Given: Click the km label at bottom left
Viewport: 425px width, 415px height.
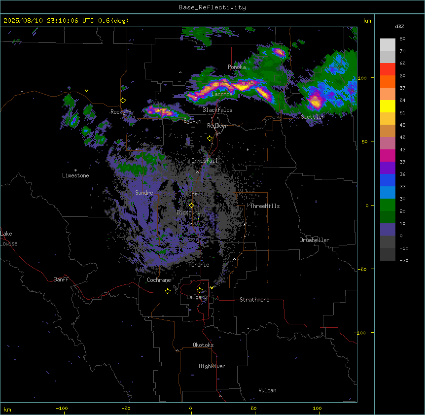Looking at the screenshot, I should (7, 409).
